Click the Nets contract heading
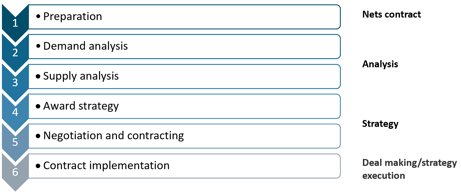461x195 pixels. click(391, 14)
